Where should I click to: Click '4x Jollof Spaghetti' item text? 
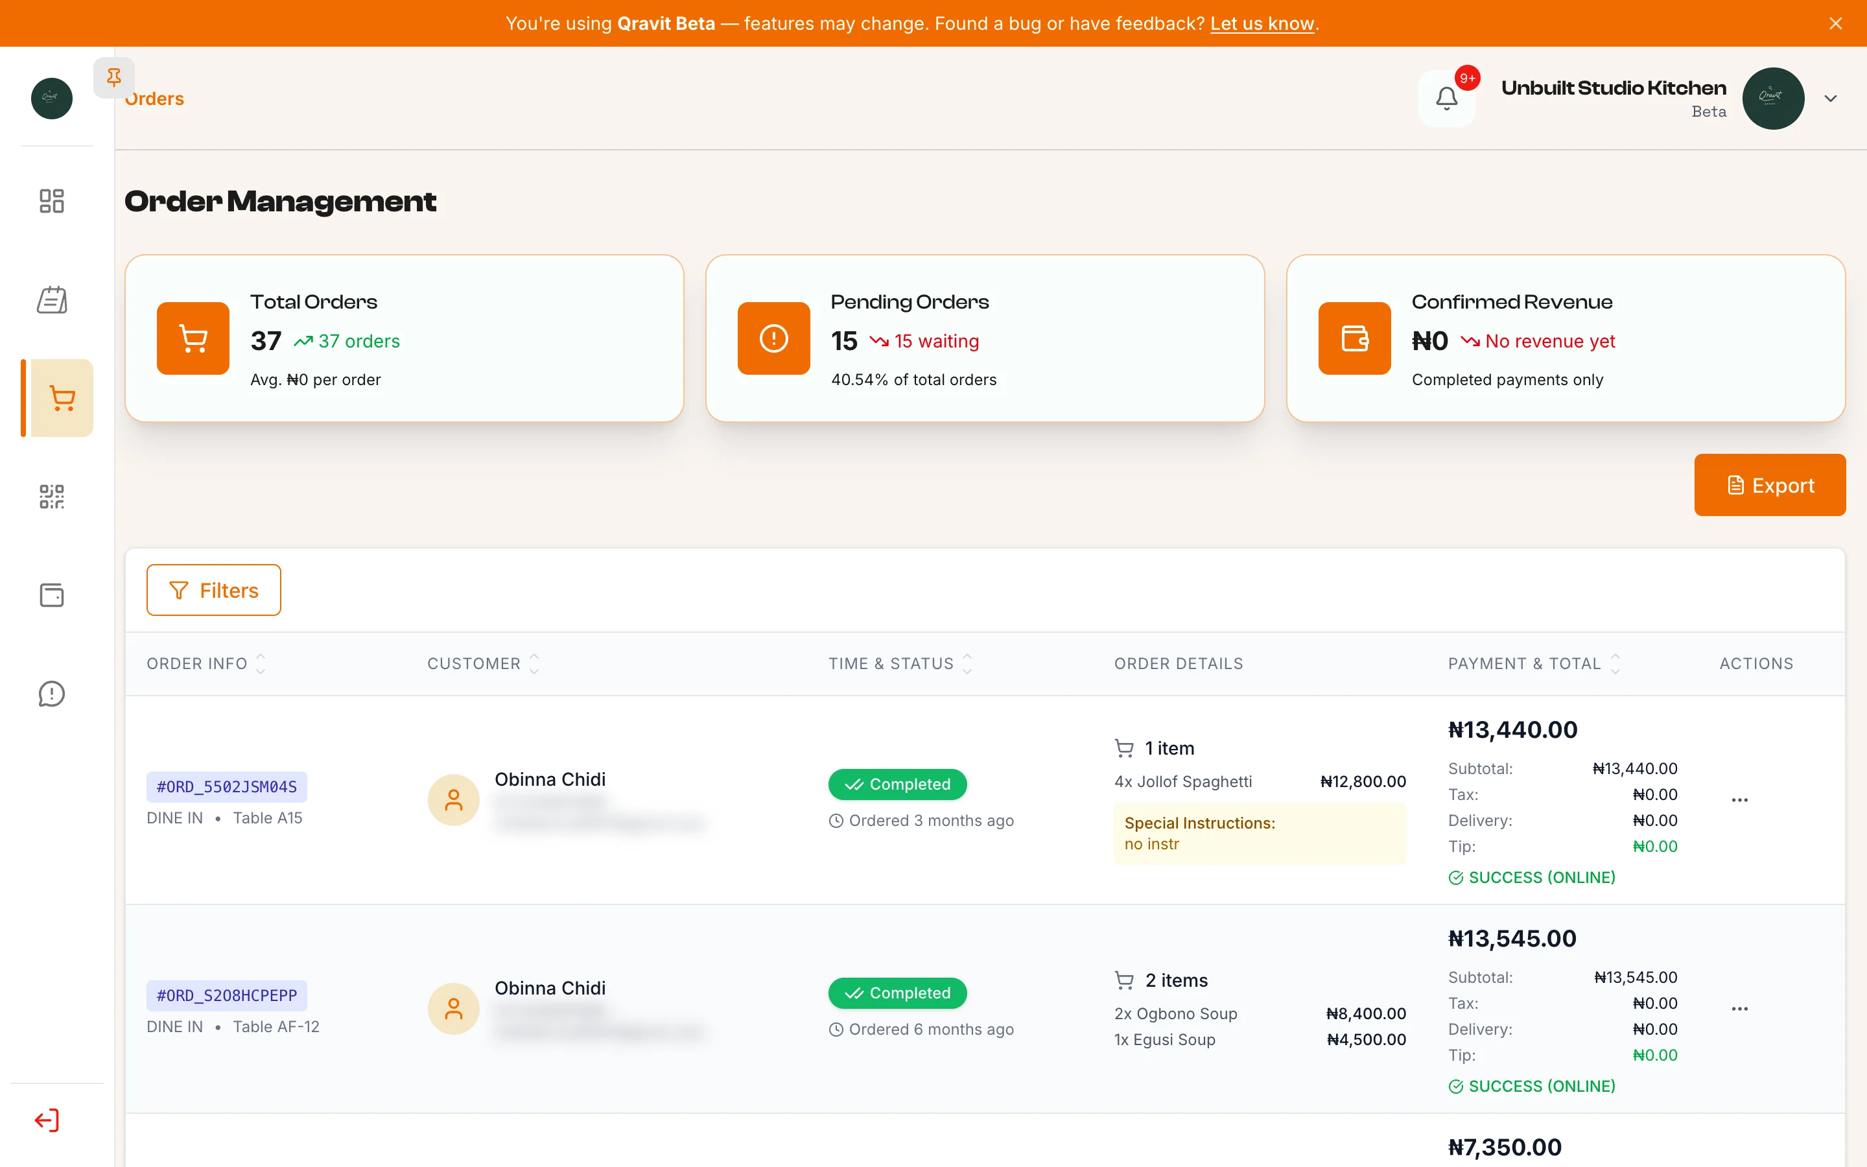click(x=1182, y=782)
